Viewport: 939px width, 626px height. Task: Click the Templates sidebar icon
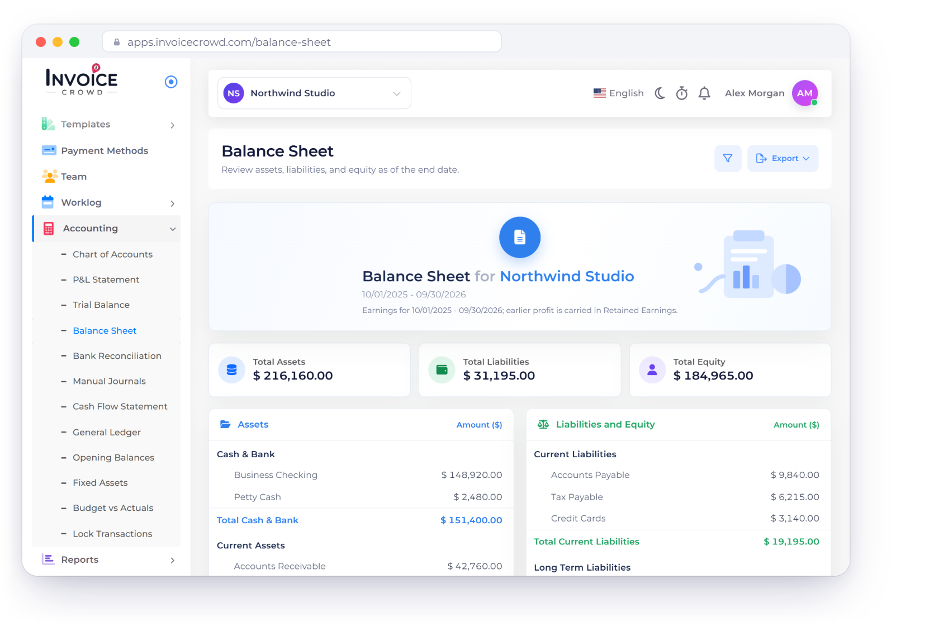(x=48, y=124)
